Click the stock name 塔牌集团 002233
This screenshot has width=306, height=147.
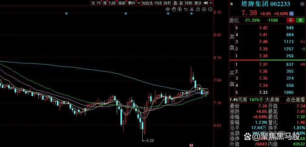[265, 4]
